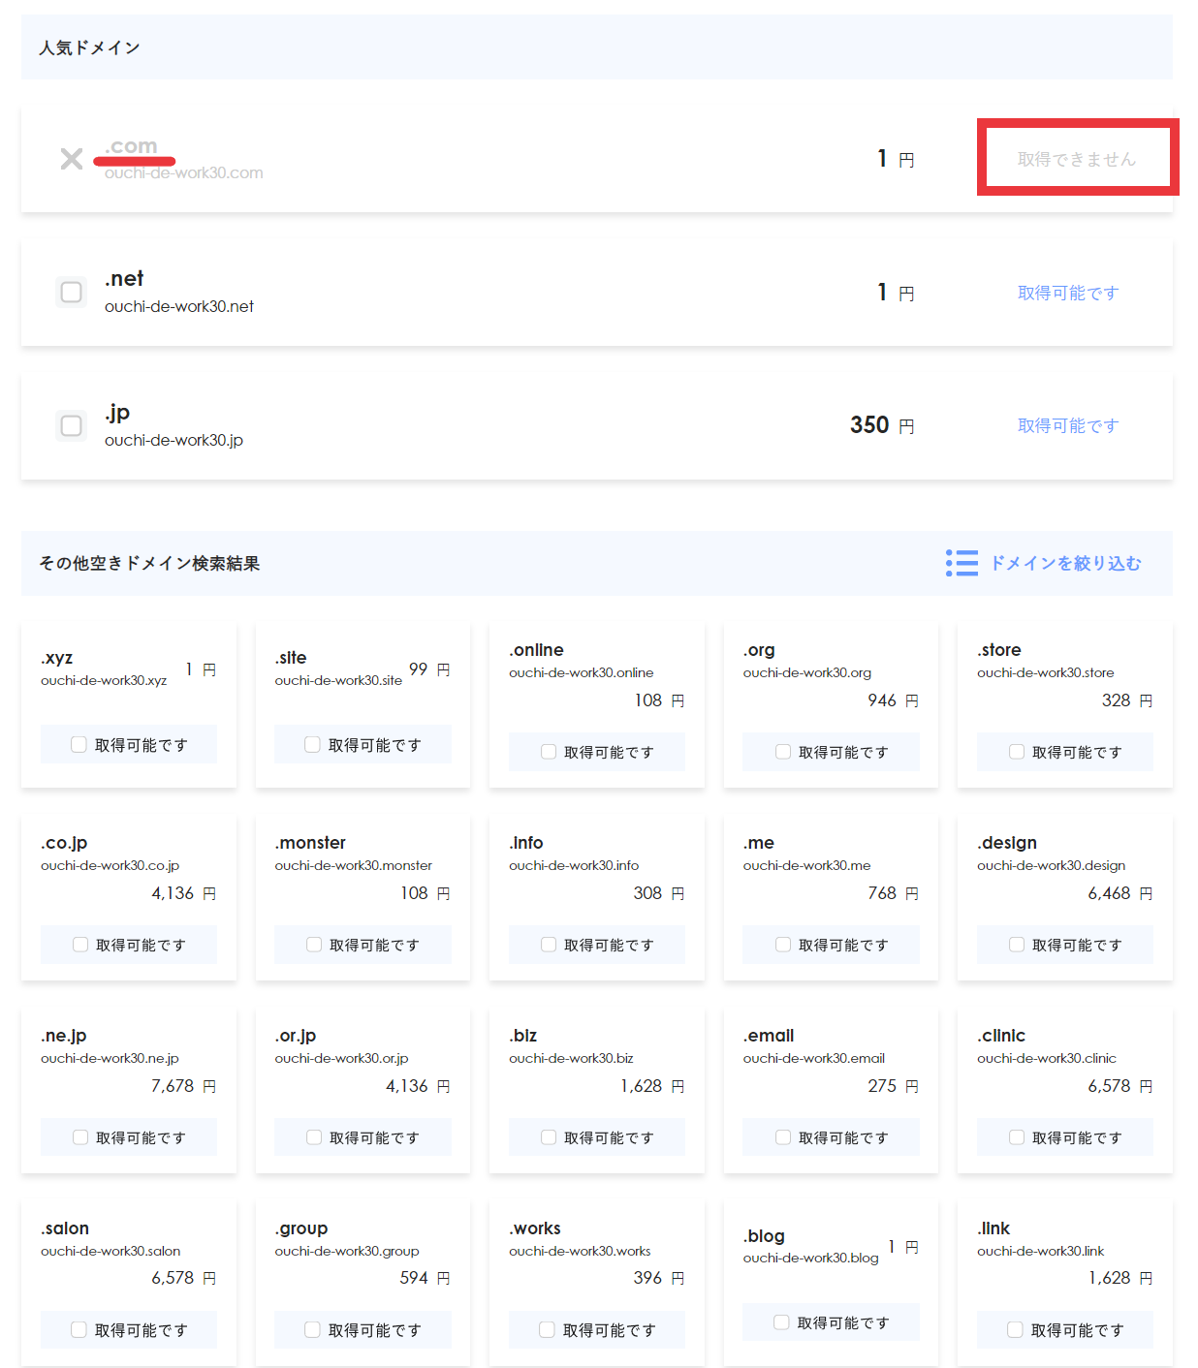Click 取得可能です link for .jp

(1068, 425)
